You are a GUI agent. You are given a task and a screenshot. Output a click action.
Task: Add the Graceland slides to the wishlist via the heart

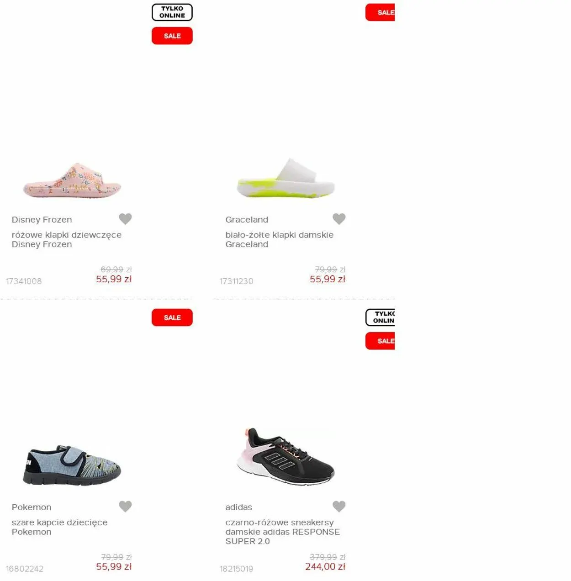point(339,219)
